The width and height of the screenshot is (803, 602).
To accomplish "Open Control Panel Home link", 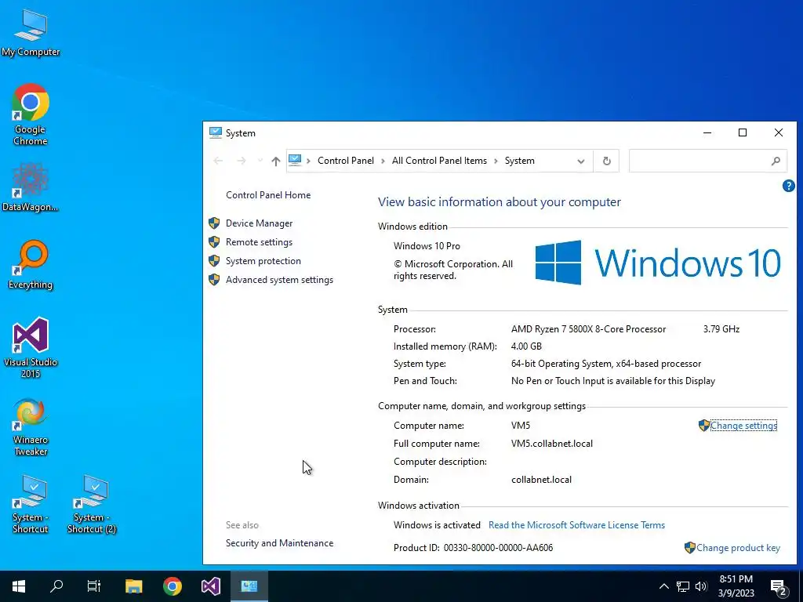I will click(x=268, y=195).
